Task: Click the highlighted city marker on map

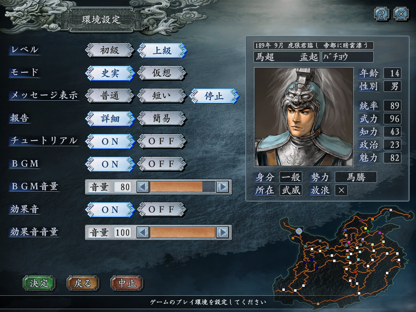Action: (299, 231)
